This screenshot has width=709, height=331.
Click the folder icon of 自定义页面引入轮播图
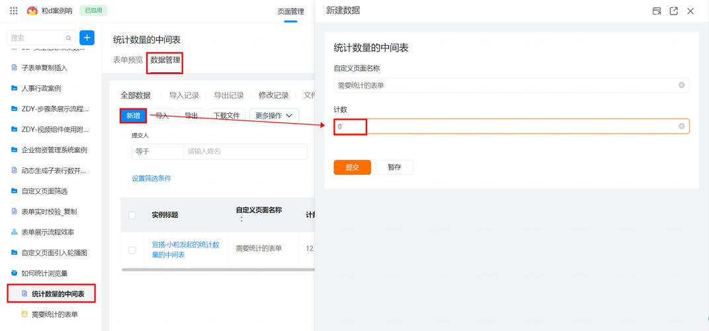(14, 253)
